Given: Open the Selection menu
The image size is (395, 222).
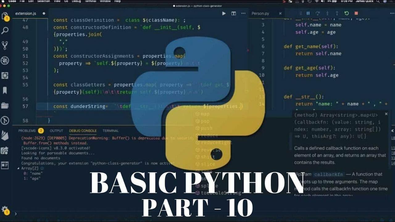Looking at the screenshot, I should 43,1.
